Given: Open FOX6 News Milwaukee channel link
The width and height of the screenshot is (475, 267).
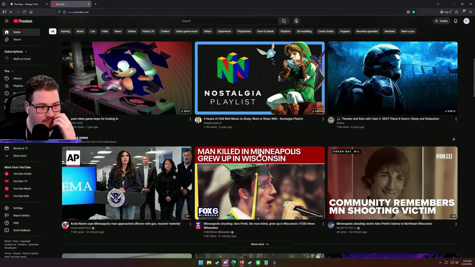Looking at the screenshot, I should (217, 232).
